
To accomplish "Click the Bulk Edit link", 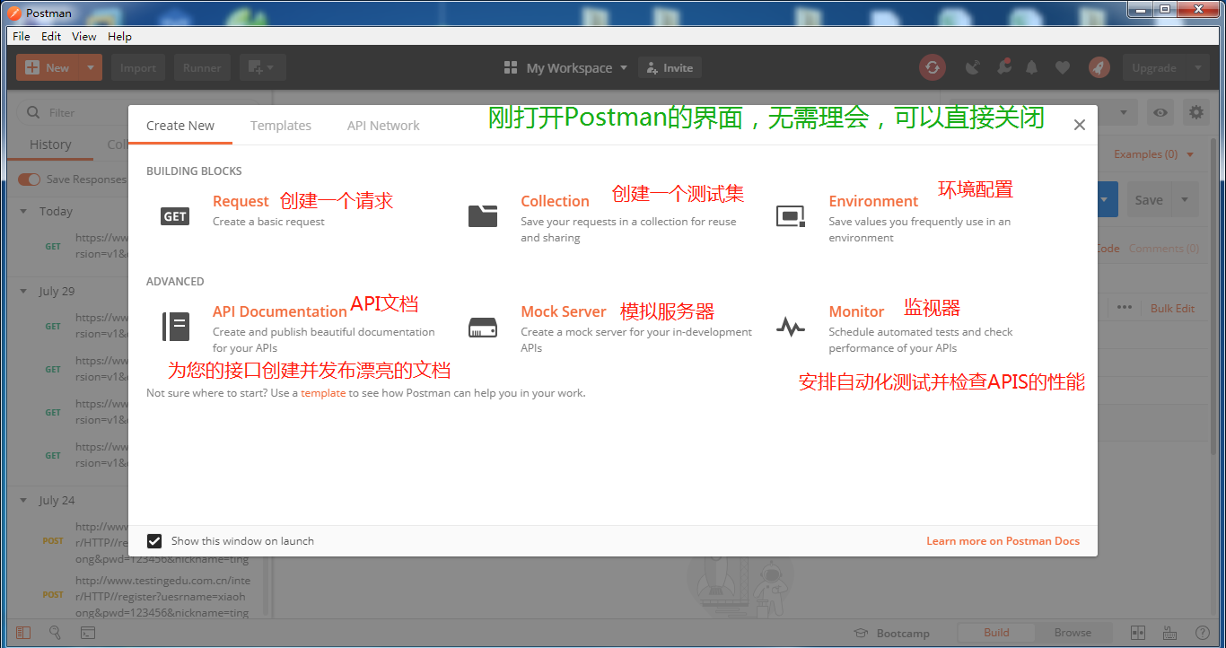I will tap(1173, 308).
